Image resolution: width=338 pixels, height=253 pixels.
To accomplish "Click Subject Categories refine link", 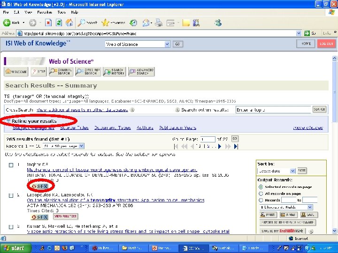I will (x=33, y=127).
